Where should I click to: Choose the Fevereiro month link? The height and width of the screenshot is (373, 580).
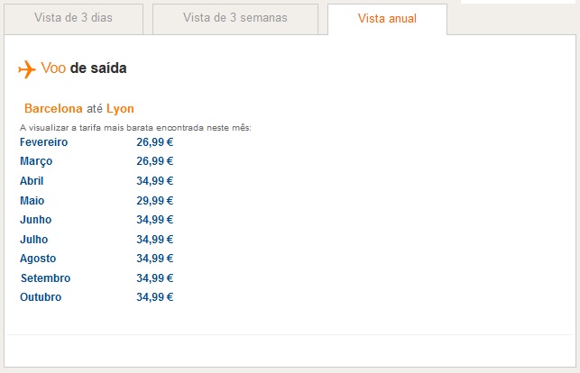point(43,142)
